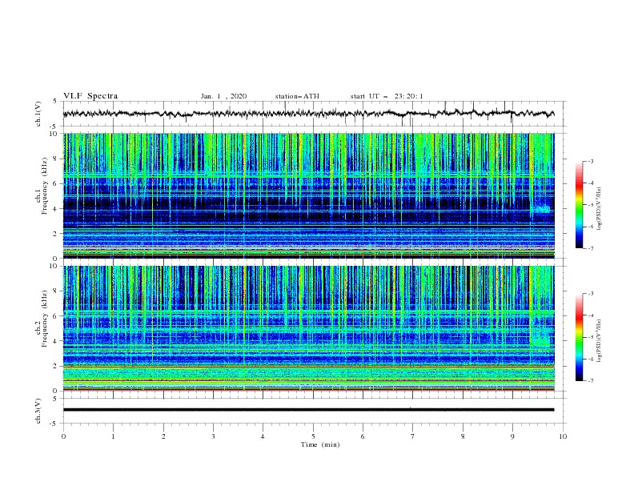Viewport: 634px width, 490px height.
Task: Click the ch.2 "Frequency (kHz)" axis label
Action: click(45, 319)
